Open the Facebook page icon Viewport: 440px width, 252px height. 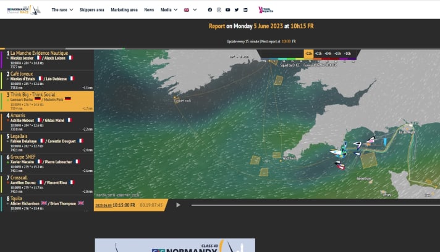click(210, 10)
